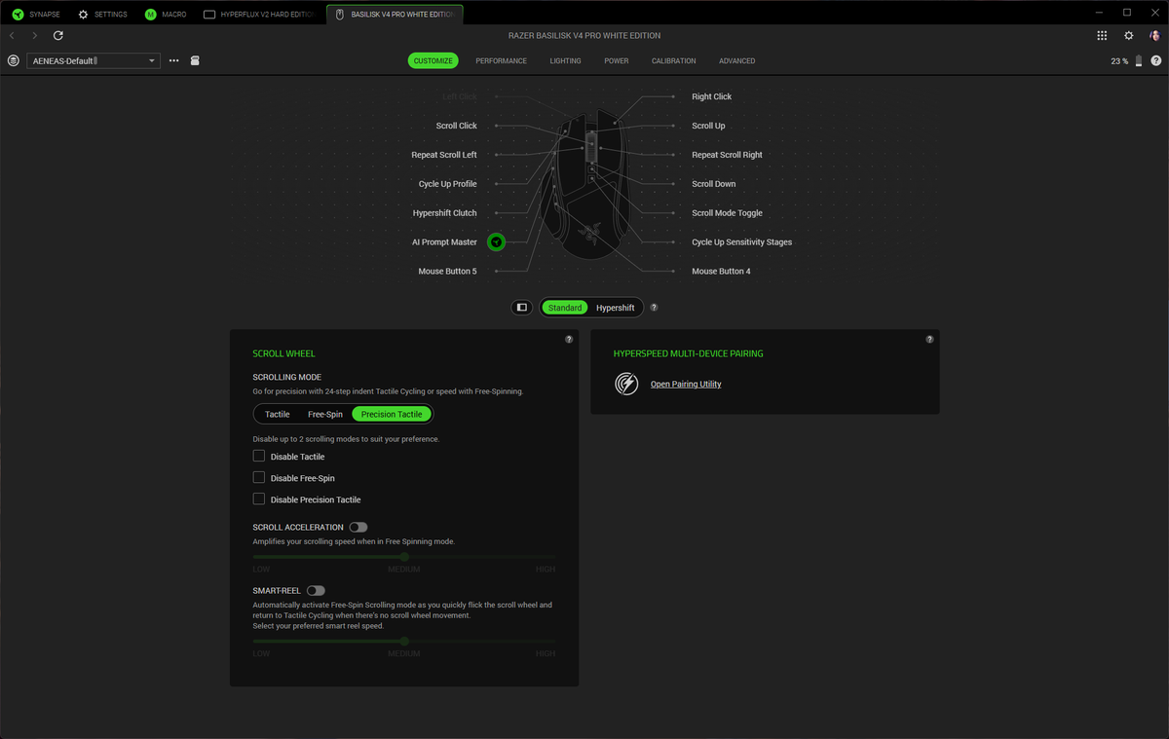Enable the Smart-Reel switch
The width and height of the screenshot is (1169, 739).
click(x=316, y=590)
